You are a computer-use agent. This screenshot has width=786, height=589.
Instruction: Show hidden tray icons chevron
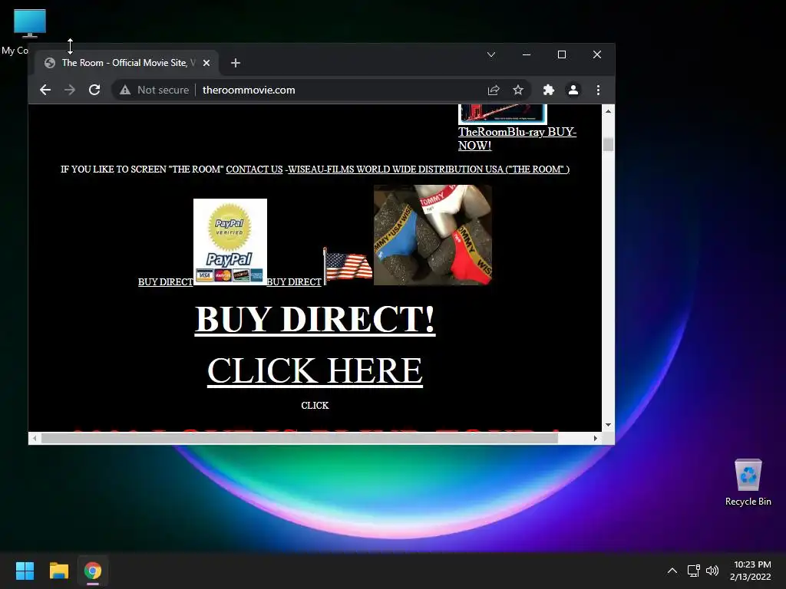[x=672, y=571]
